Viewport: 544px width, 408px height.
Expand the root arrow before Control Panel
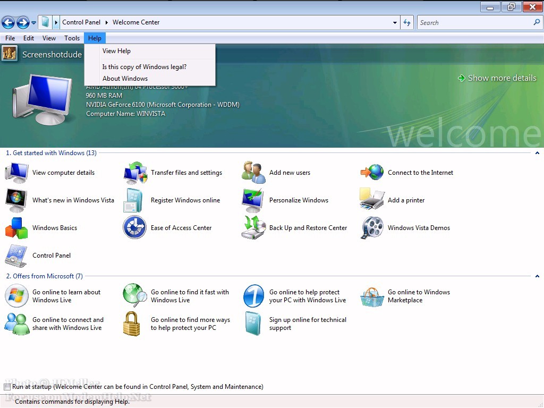click(x=56, y=22)
